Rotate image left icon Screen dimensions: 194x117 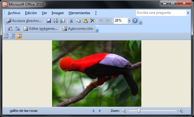tap(10, 29)
